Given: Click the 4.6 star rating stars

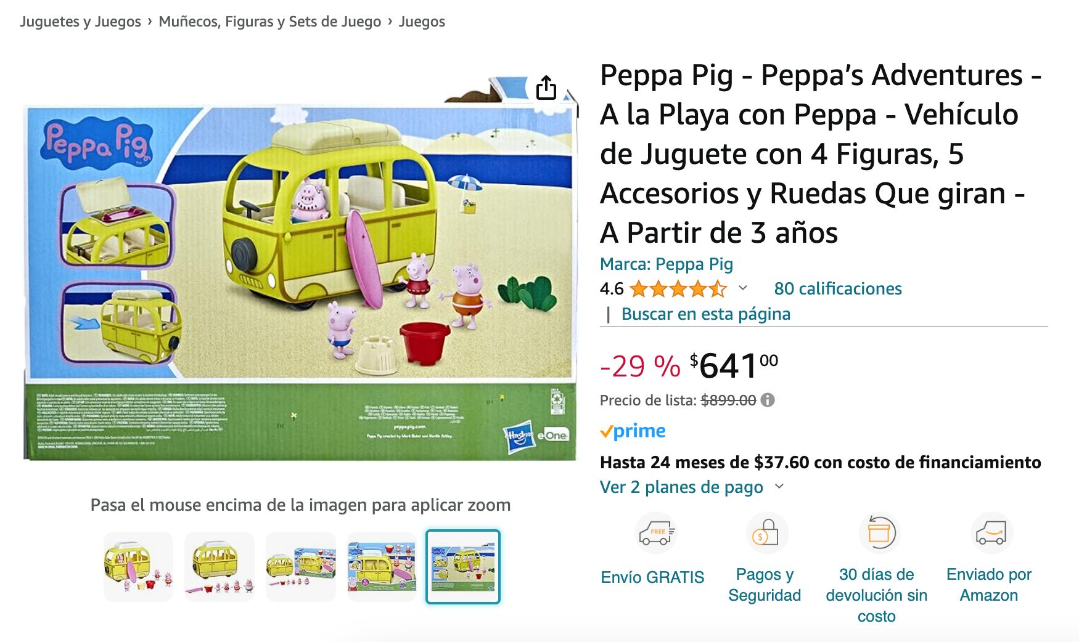Looking at the screenshot, I should point(678,288).
